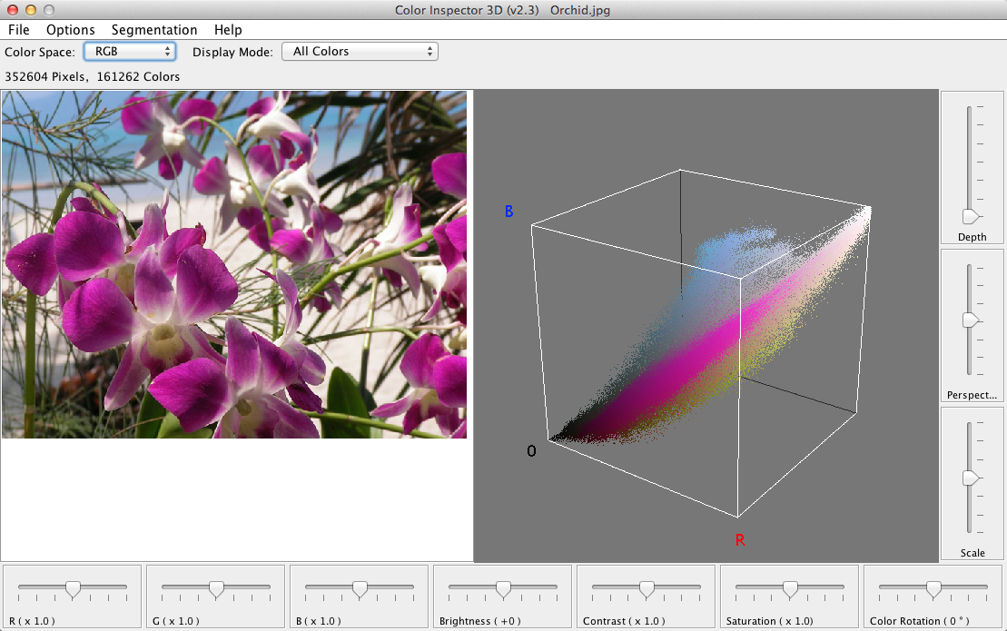Click the Depth slider handle
The image size is (1007, 631).
click(971, 216)
